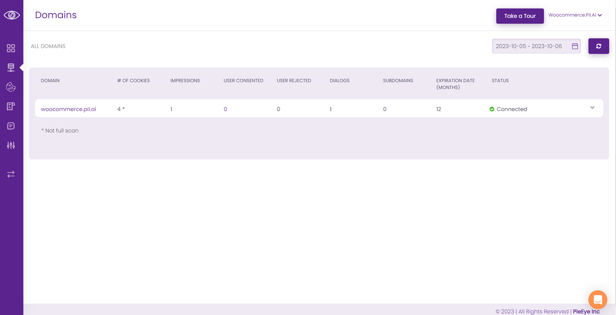This screenshot has width=616, height=315.
Task: Open the woocommerce.pii.ai domain link
Action: (68, 109)
